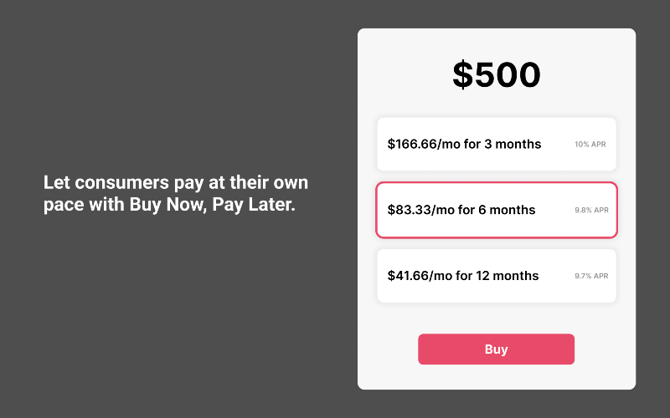Click the $500 total price heading
670x418 pixels.
[x=496, y=74]
